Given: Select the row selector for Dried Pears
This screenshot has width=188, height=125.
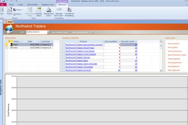Looking at the screenshot, I should coord(64,48).
